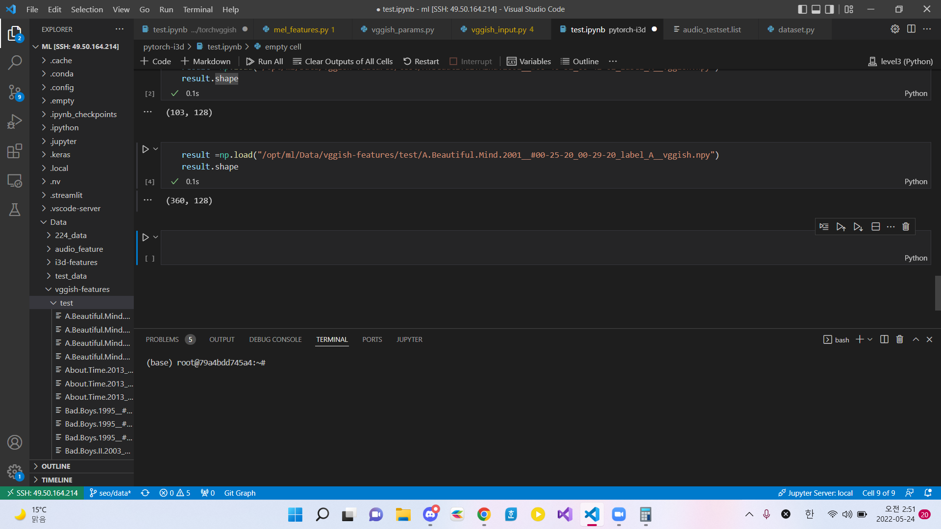
Task: Open the Search view
Action: pyautogui.click(x=15, y=63)
